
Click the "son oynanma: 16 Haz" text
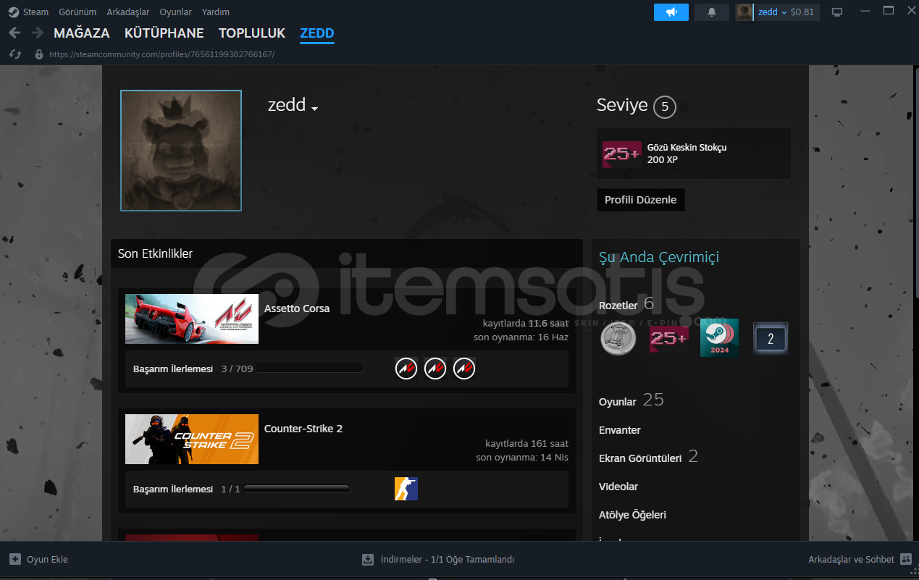(521, 337)
